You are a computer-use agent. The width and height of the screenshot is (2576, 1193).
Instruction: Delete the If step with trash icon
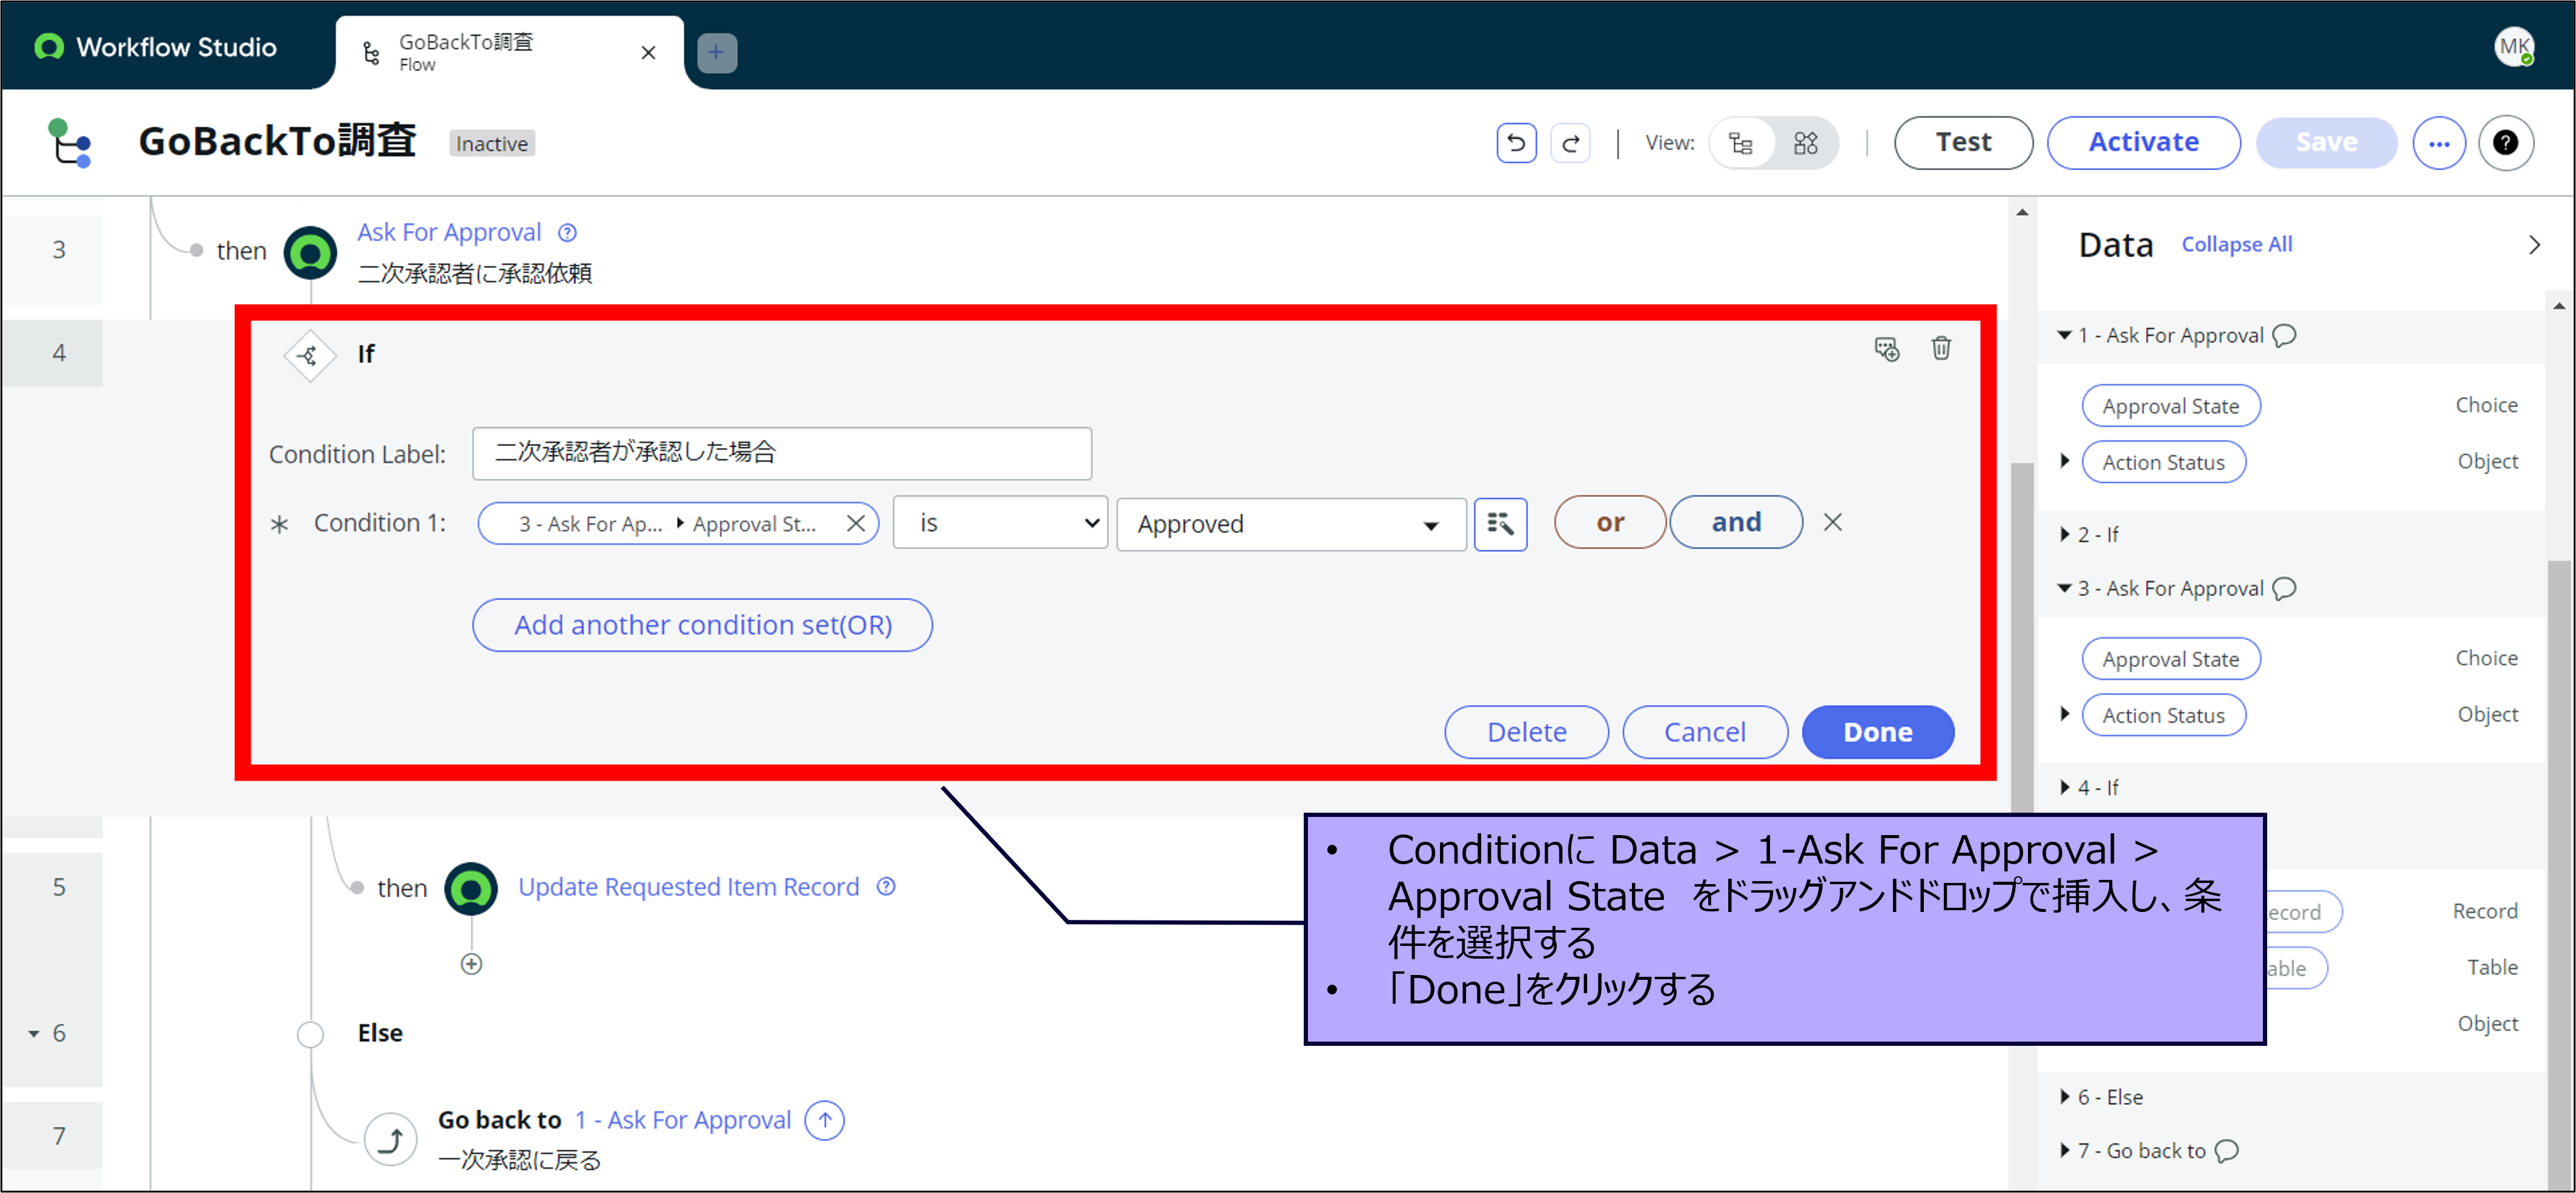1940,348
